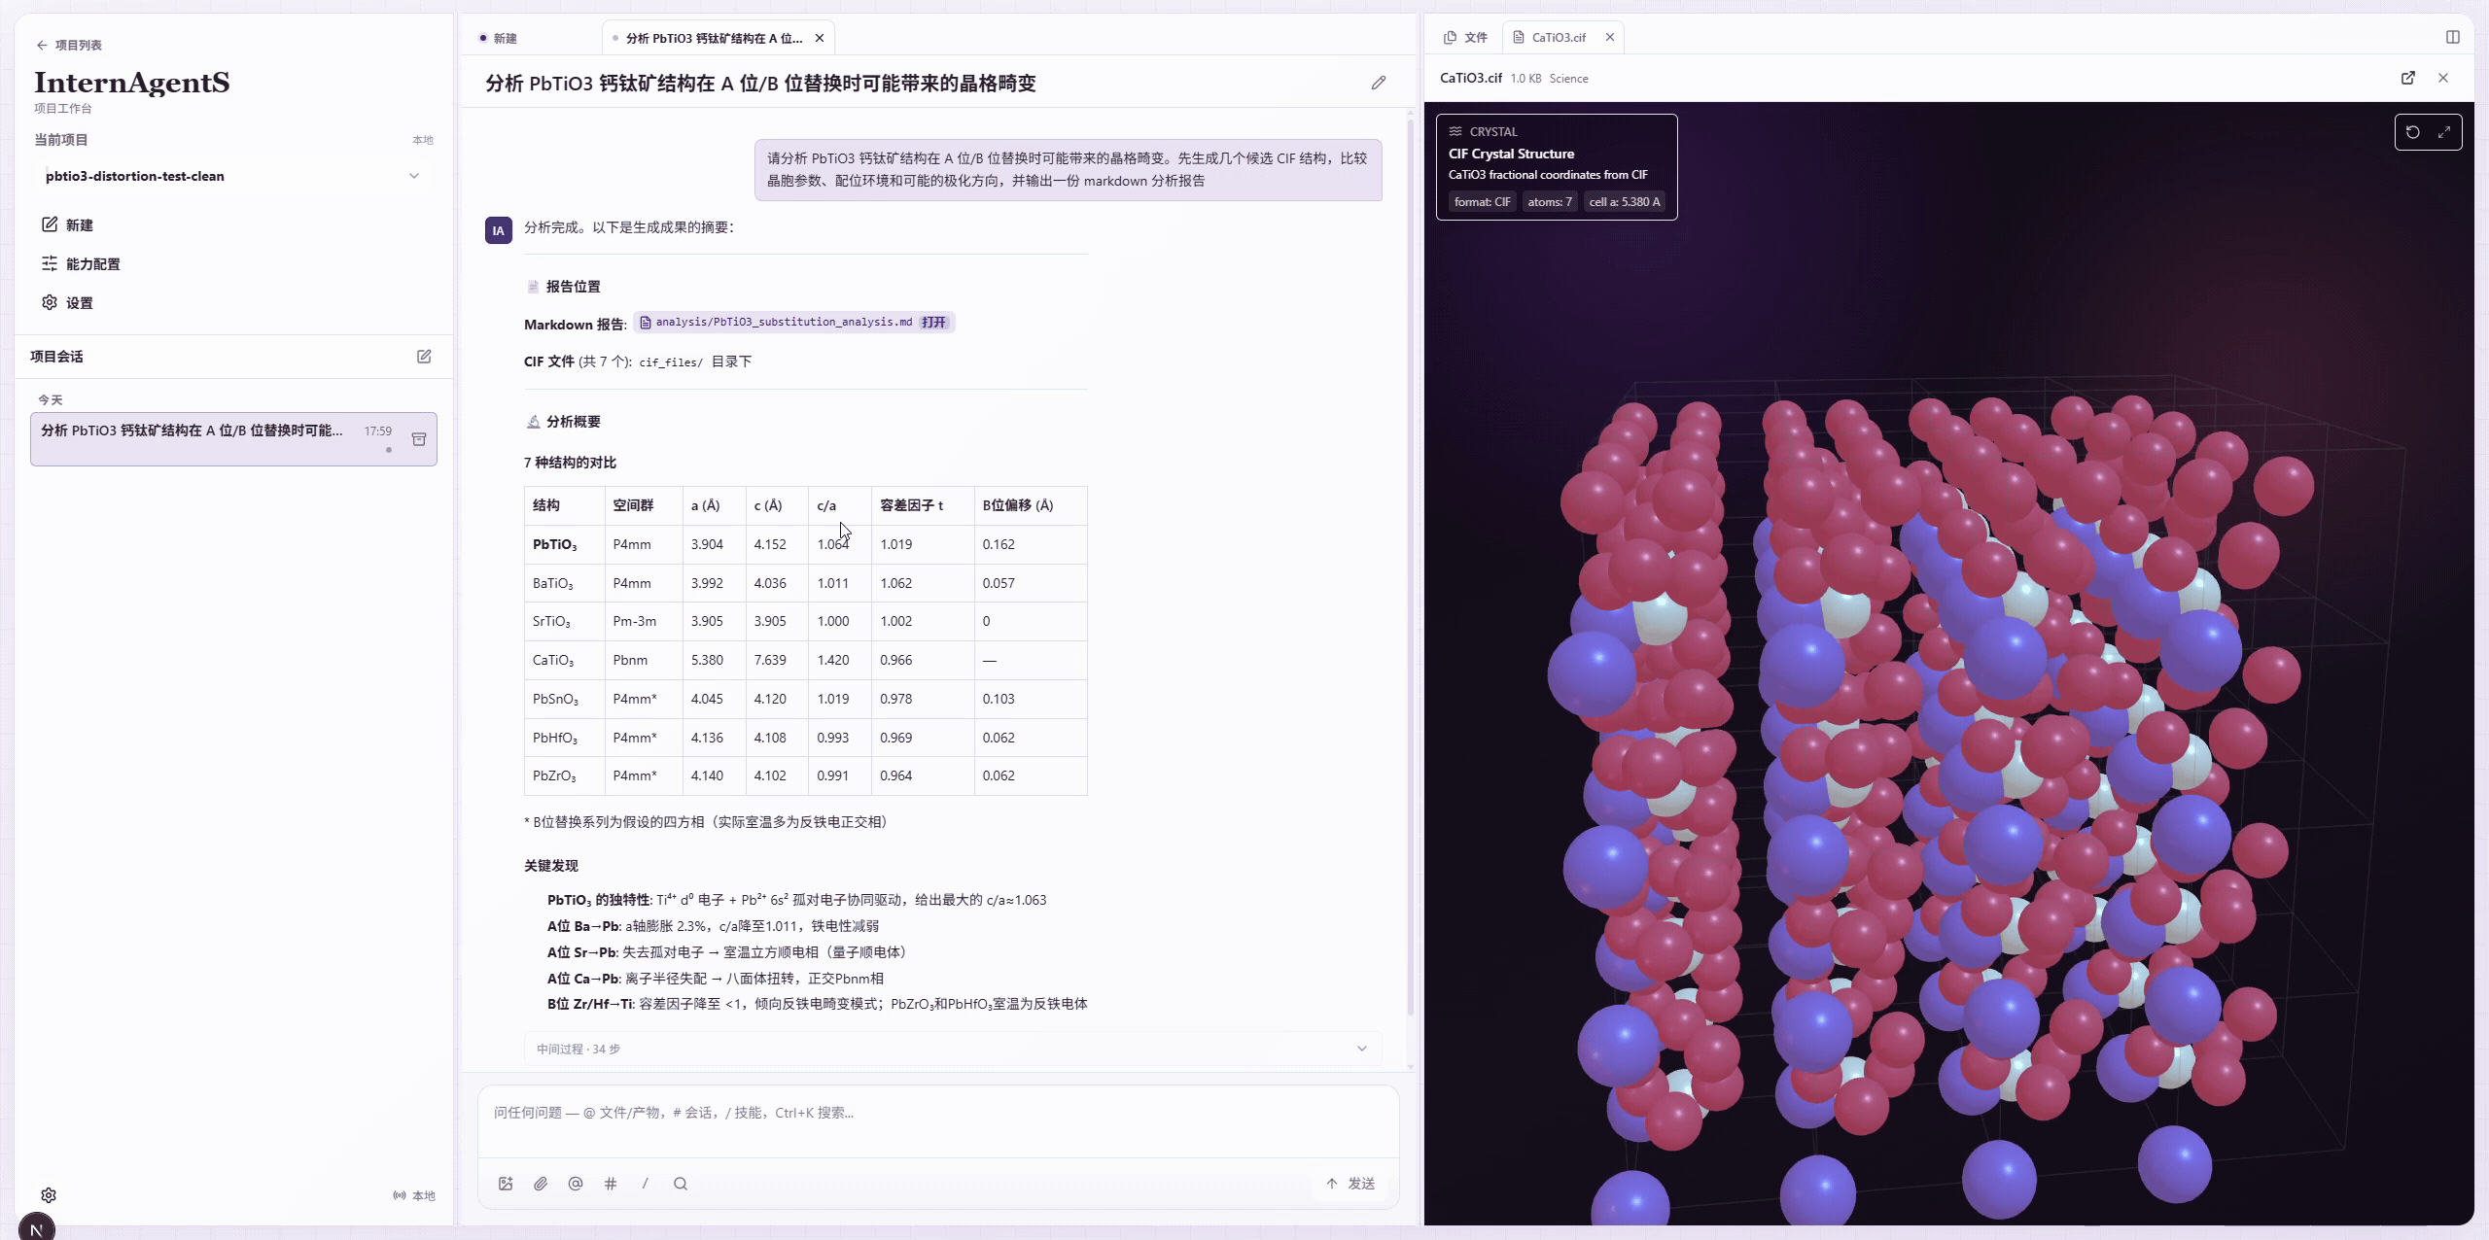Screen dimensions: 2489x1240
Task: Open the pbtio3-distortion-test-clean project dropdown
Action: 233,176
